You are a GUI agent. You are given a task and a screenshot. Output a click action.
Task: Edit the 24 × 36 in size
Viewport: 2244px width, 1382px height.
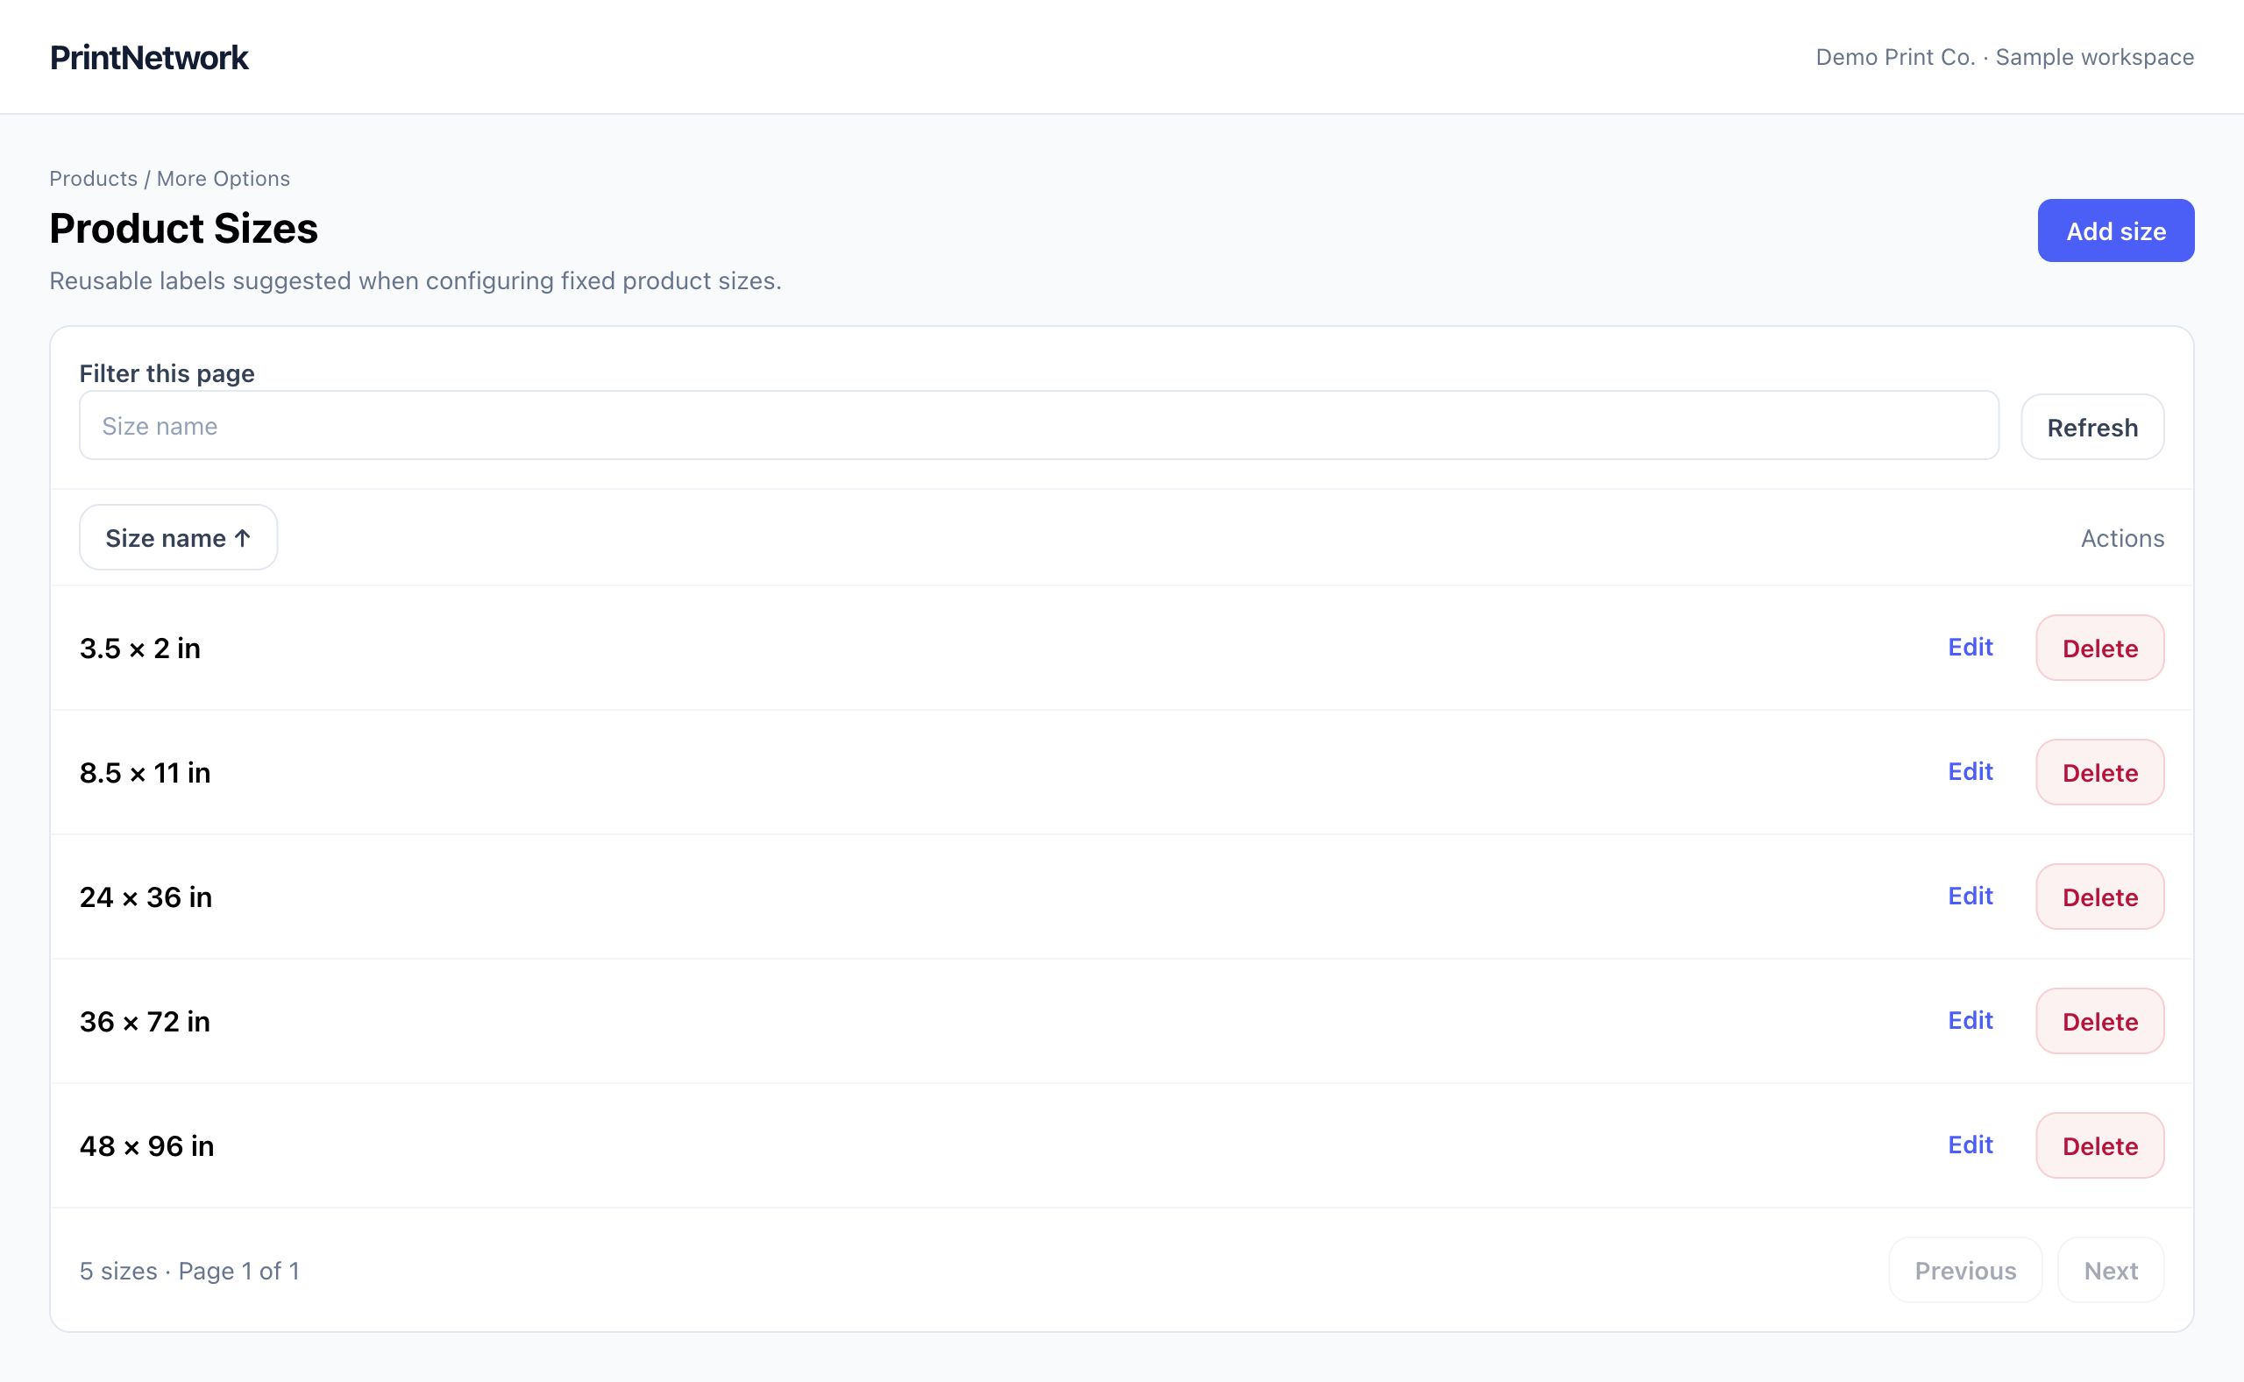(1970, 896)
